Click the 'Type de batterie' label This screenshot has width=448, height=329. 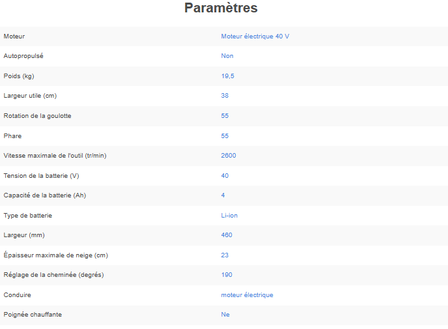click(x=28, y=215)
